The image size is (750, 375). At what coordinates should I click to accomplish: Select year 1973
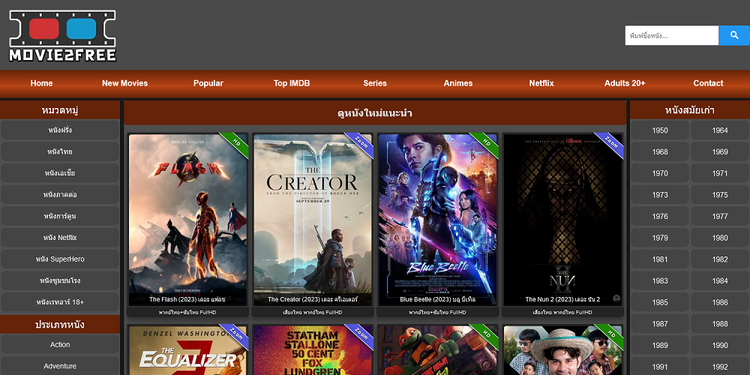[x=659, y=195]
